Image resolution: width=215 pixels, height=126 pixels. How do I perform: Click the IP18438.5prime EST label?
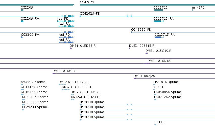click(x=92, y=112)
